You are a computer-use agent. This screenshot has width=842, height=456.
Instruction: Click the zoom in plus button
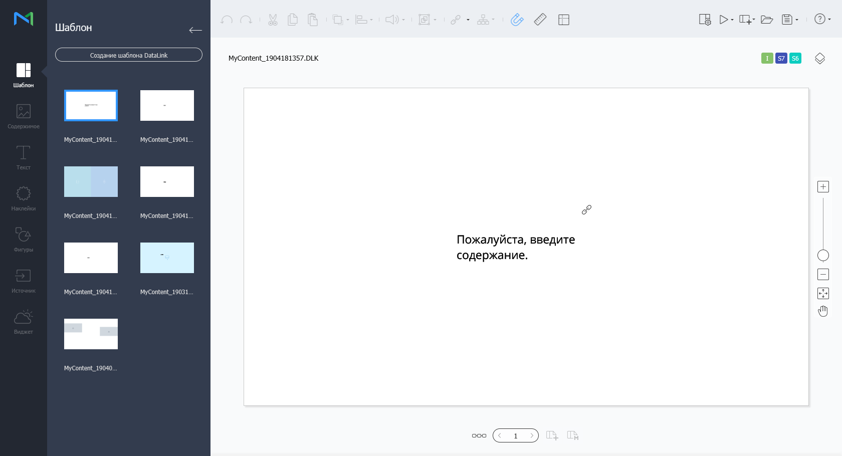[x=823, y=187]
